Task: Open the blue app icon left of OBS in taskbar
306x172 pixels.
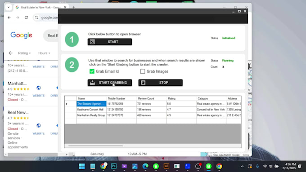Action: pos(187,166)
